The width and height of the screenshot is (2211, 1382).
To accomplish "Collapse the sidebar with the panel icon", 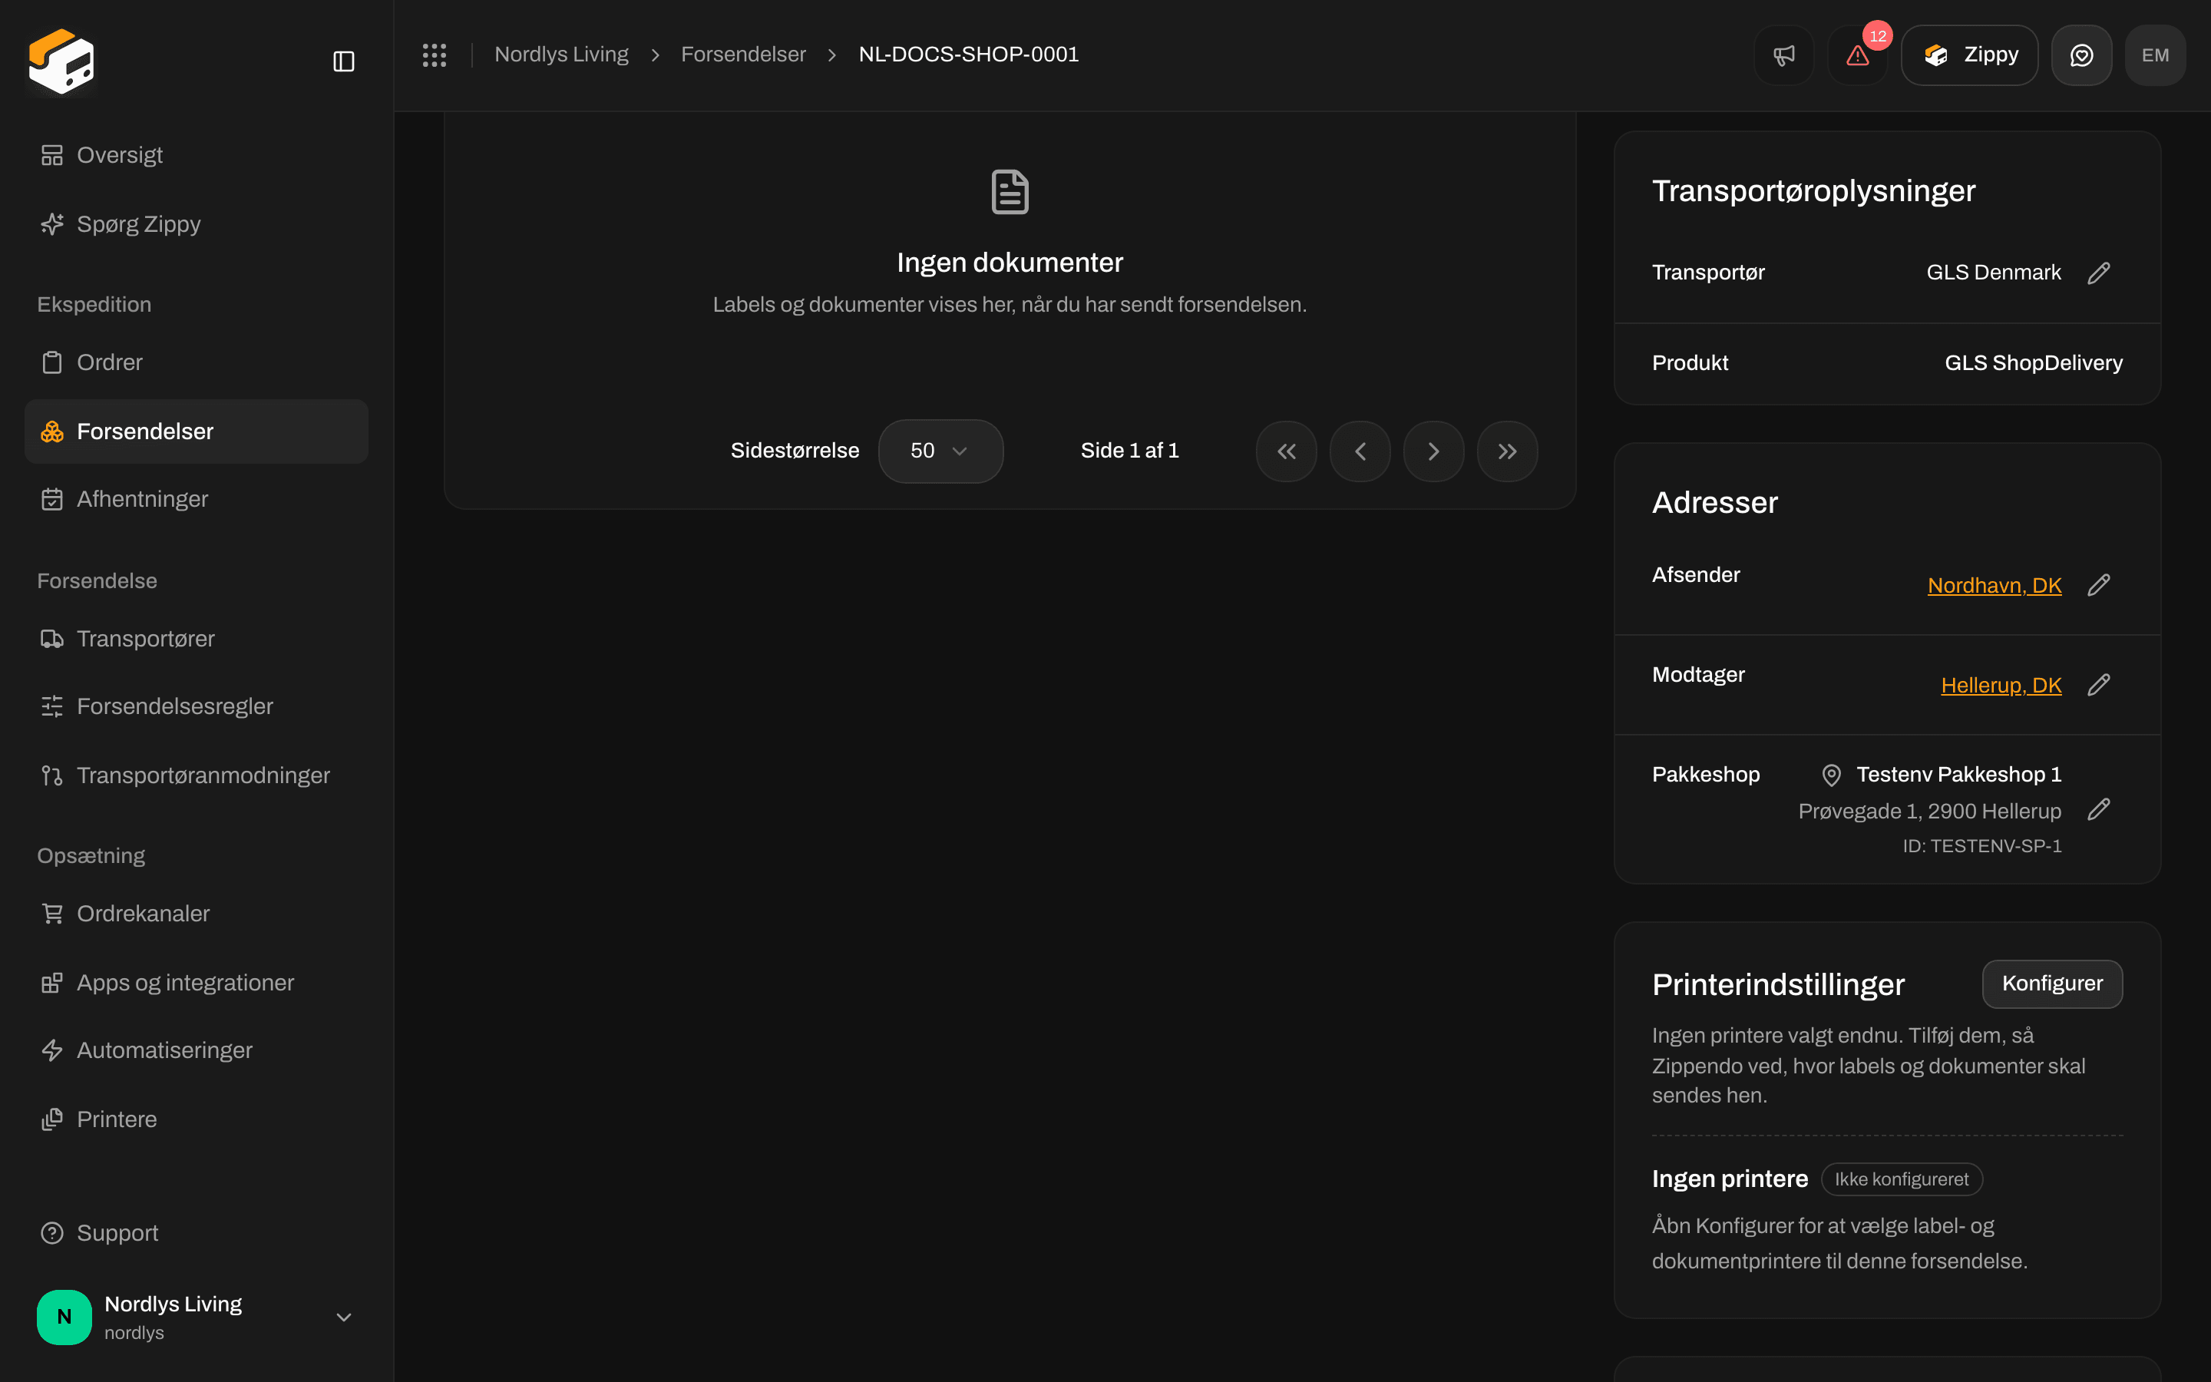I will 343,61.
